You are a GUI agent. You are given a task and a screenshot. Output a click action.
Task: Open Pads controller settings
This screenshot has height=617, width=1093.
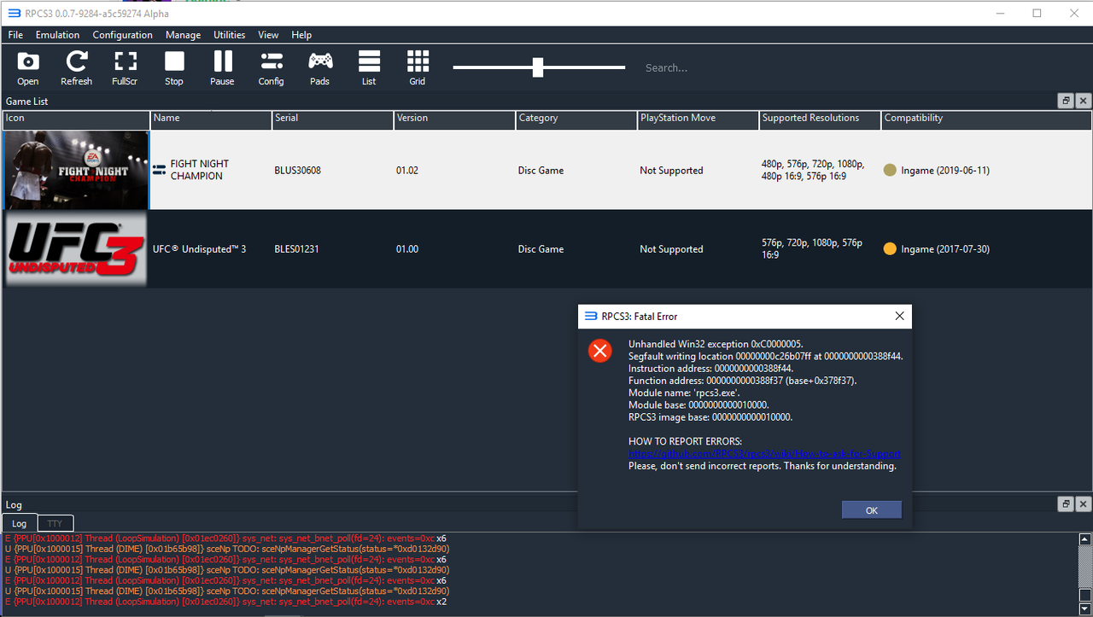tap(320, 67)
